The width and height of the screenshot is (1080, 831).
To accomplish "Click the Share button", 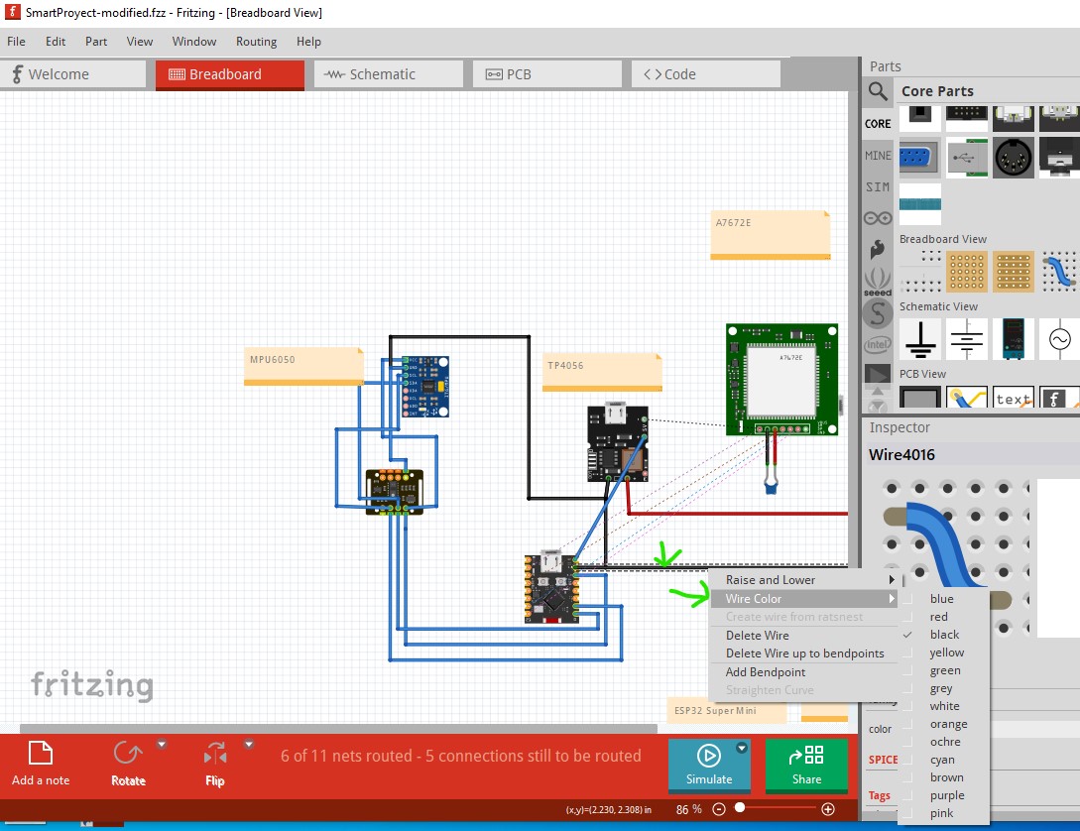I will click(x=806, y=765).
